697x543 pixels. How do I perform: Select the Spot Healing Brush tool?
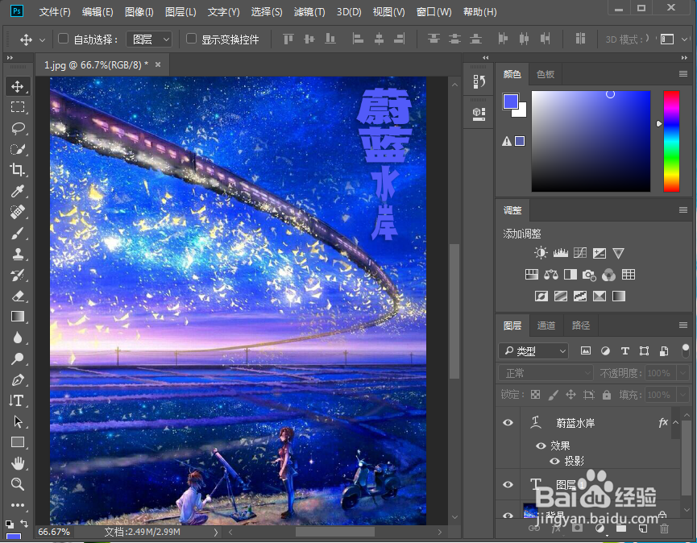click(18, 212)
